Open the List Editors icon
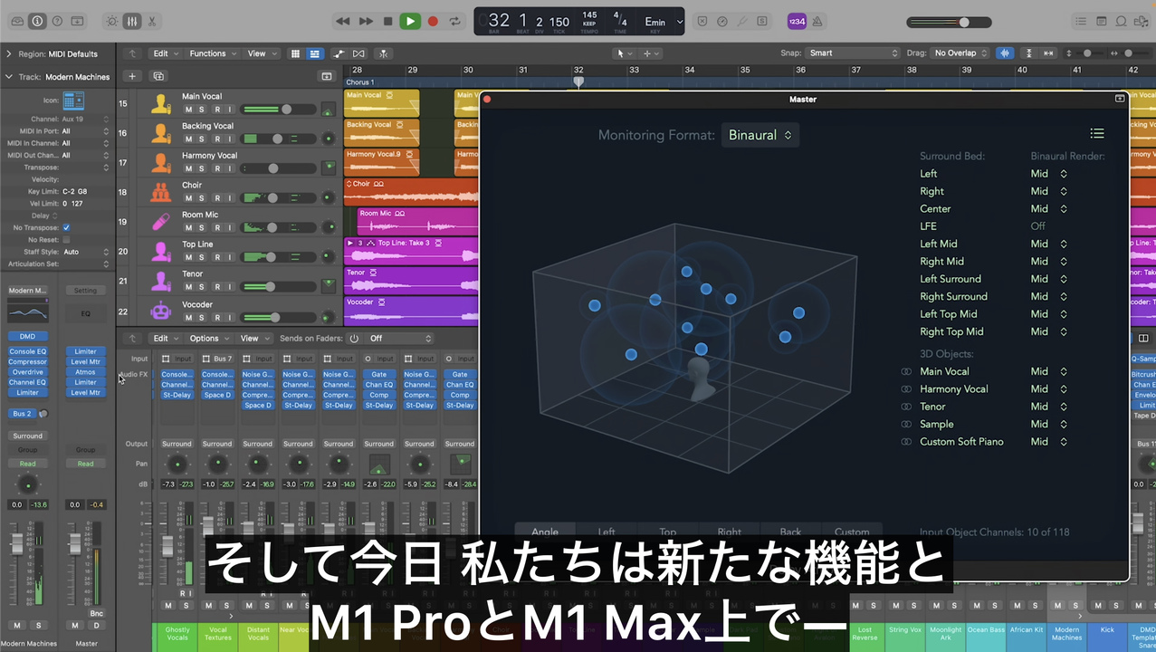 1081,21
